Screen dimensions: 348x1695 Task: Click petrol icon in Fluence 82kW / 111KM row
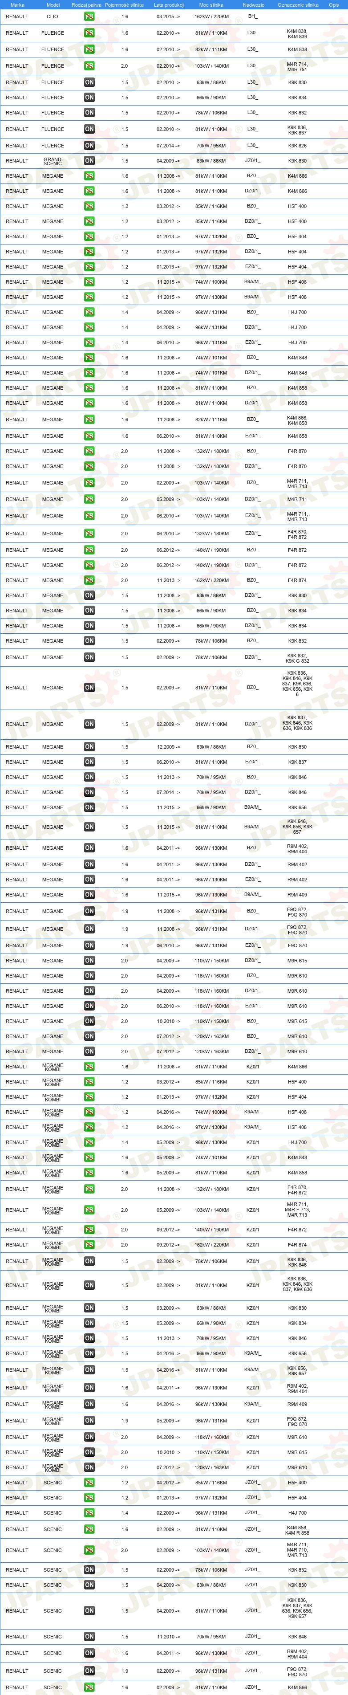(89, 49)
